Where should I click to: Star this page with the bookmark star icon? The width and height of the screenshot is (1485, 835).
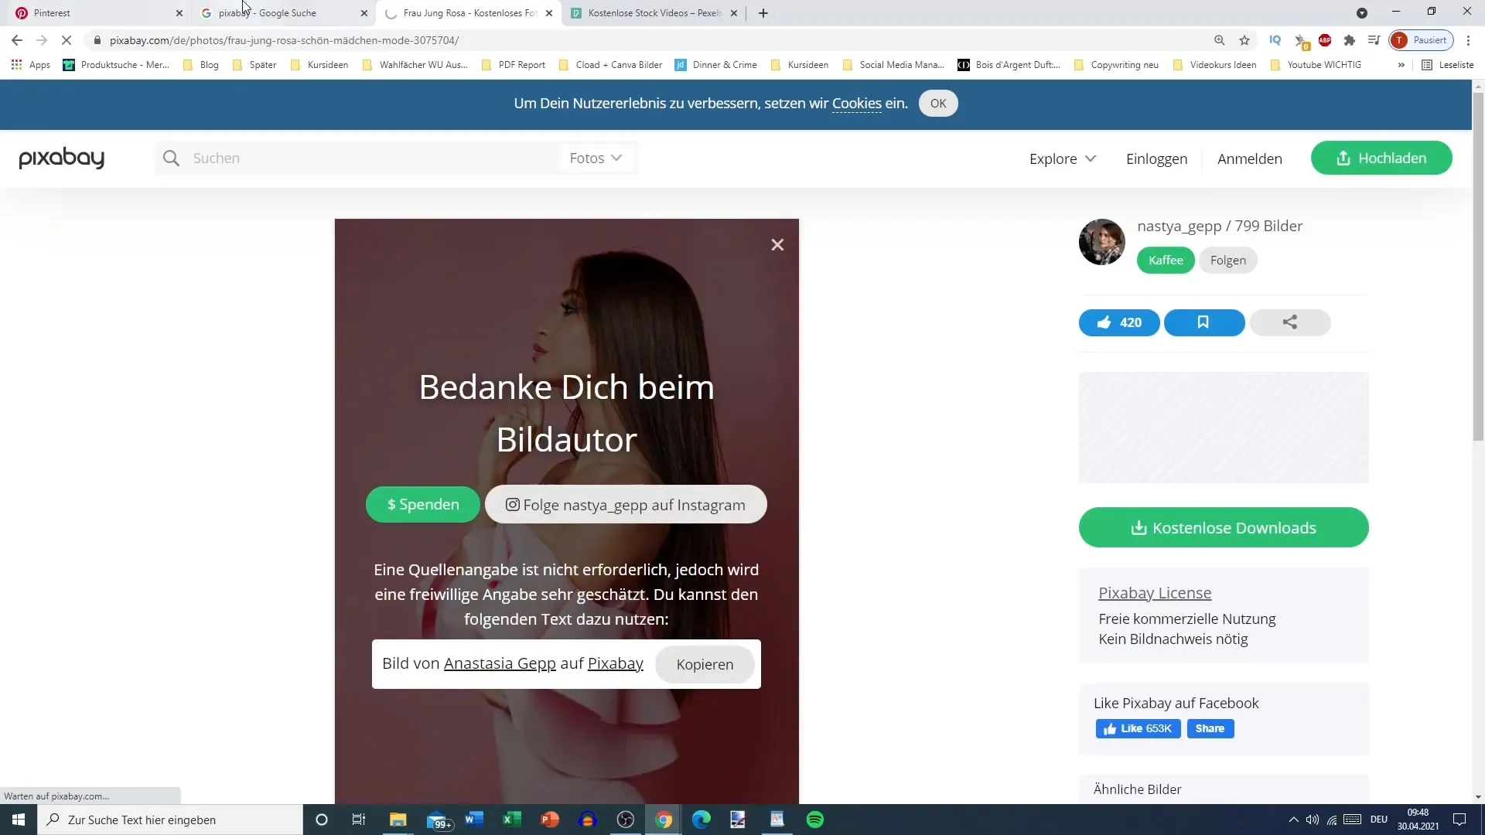1244,40
